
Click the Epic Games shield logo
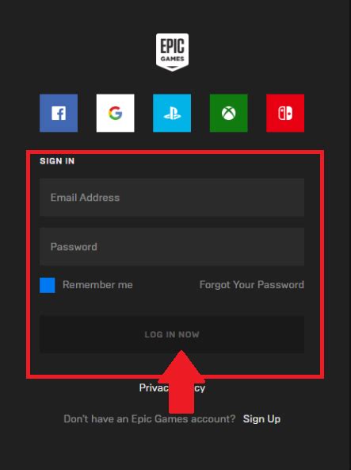click(173, 52)
